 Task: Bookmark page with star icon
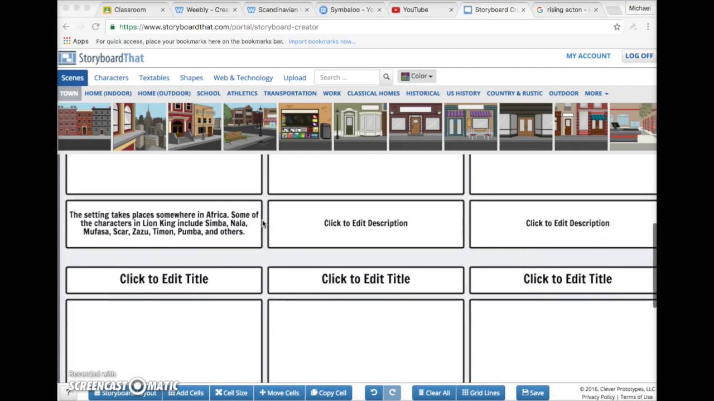pos(617,27)
